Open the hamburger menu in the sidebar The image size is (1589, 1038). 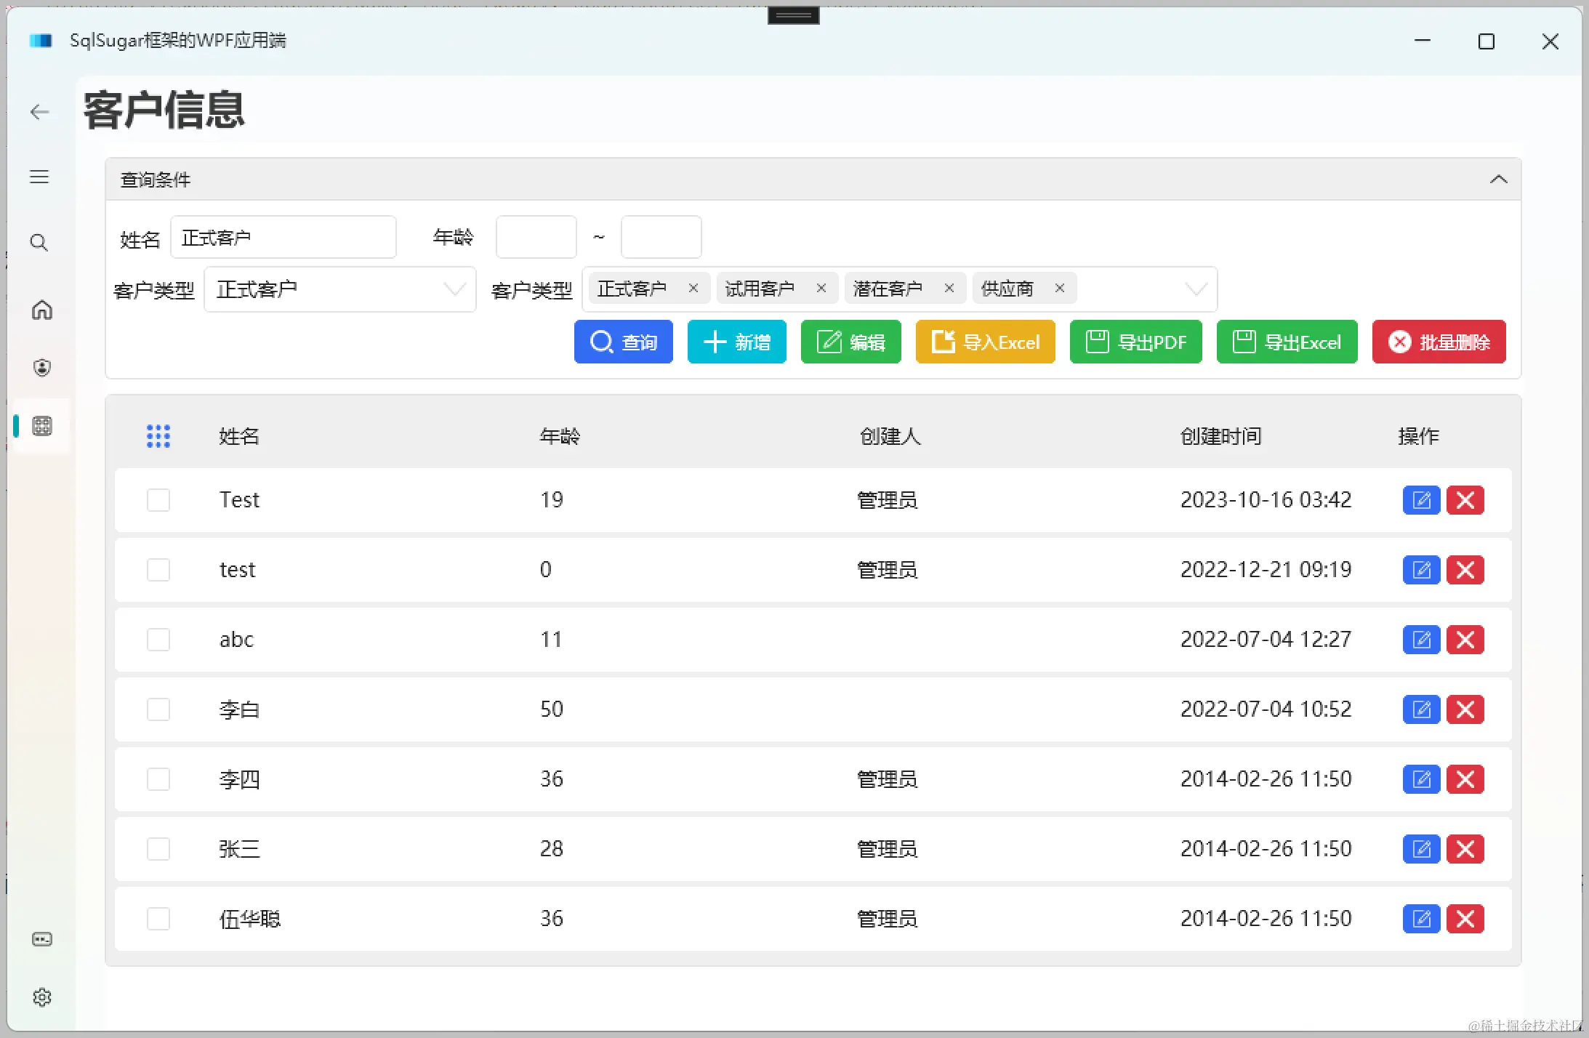tap(39, 177)
